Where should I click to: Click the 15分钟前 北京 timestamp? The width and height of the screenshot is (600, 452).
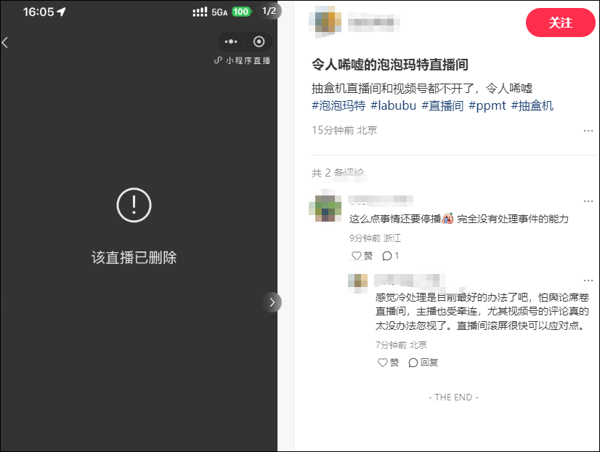coord(344,130)
